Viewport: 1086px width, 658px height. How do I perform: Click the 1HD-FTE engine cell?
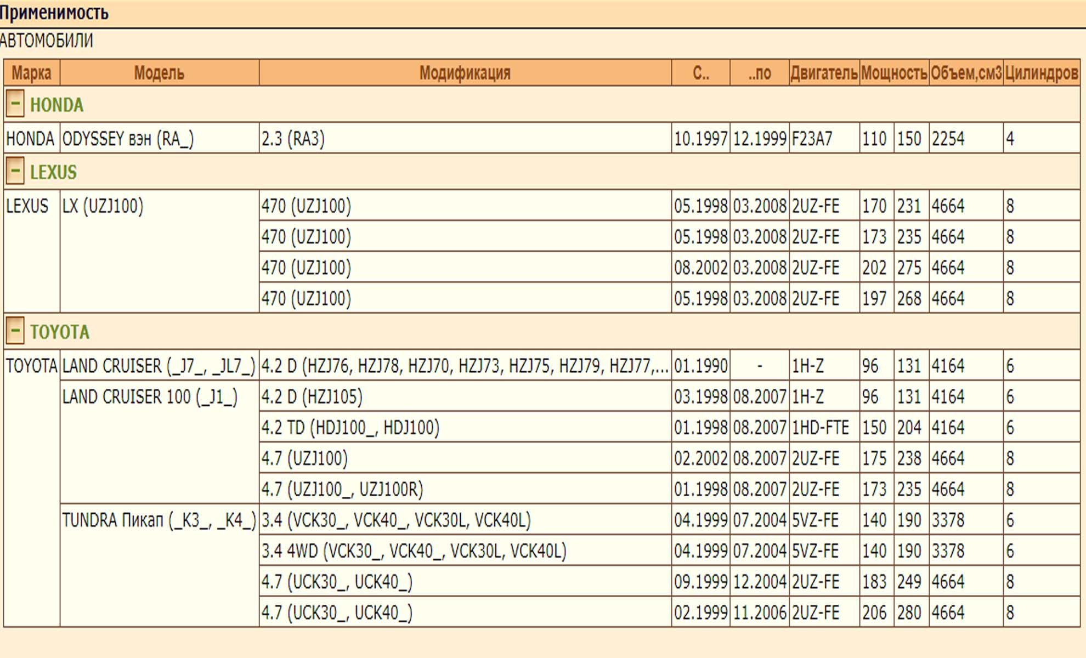[820, 427]
